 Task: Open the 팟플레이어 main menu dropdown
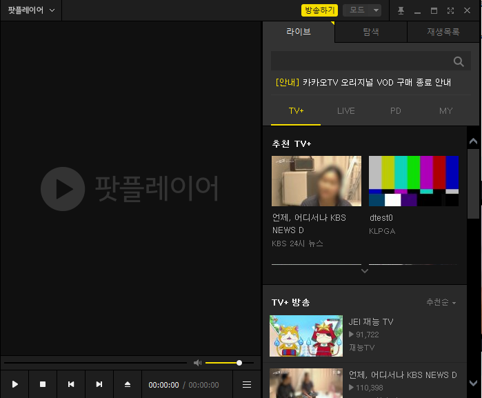tap(31, 10)
